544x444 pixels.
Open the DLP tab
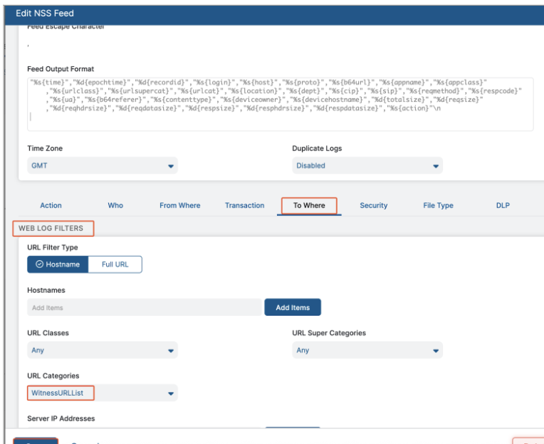click(x=503, y=205)
